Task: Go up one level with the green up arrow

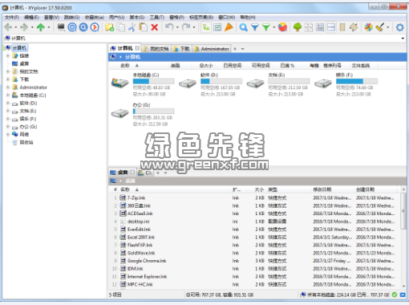Action: click(x=41, y=27)
